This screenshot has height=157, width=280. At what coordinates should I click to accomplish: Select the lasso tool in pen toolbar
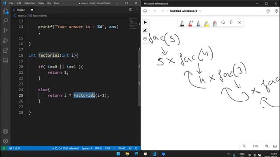223,22
